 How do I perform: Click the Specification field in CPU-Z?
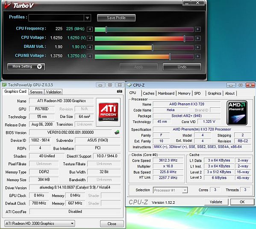202,129
